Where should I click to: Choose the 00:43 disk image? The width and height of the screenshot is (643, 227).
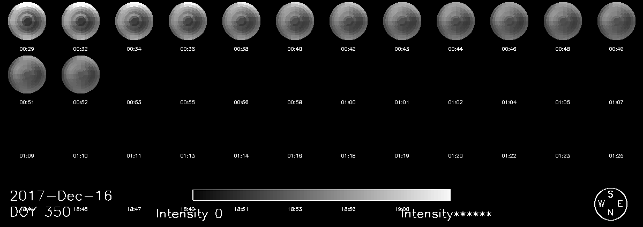[402, 21]
